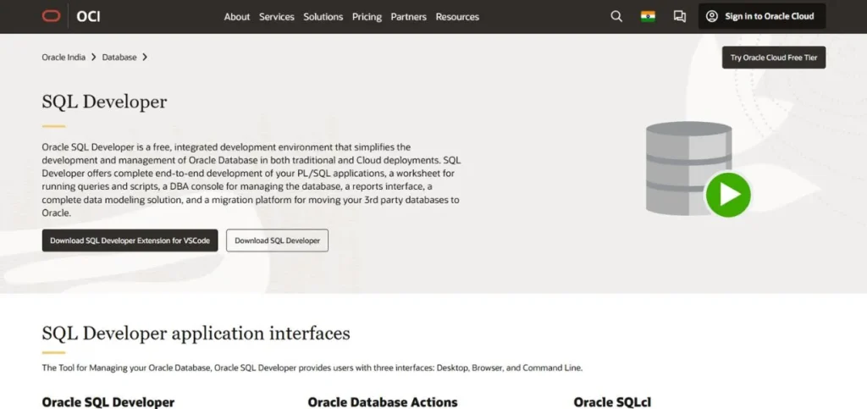
Task: Go to Oracle India breadcrumb link
Action: 64,58
